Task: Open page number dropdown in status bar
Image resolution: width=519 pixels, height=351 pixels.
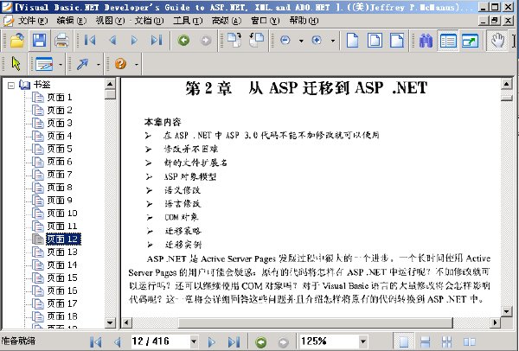Action: tap(194, 341)
